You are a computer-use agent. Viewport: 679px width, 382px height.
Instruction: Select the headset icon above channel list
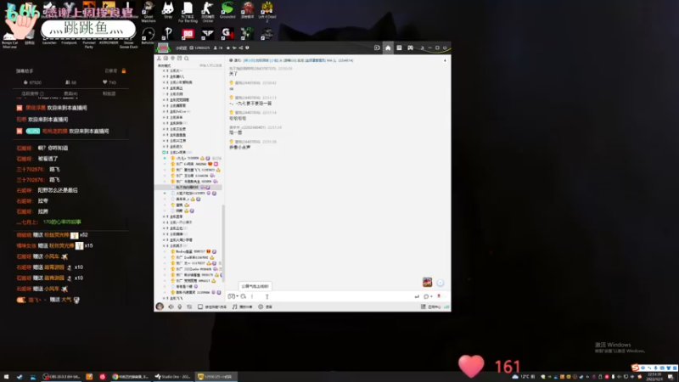166,58
